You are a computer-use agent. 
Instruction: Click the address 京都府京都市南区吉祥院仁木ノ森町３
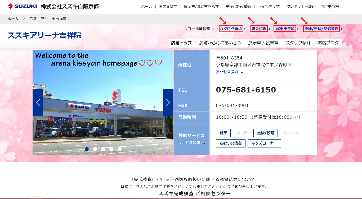click(253, 65)
